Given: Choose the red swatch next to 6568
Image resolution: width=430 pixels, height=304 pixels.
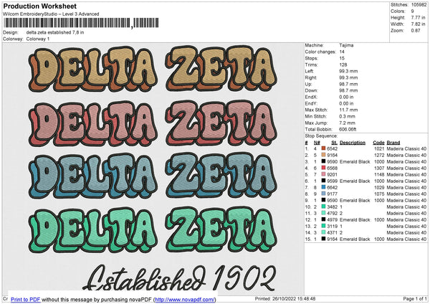Looking at the screenshot, I should pos(324,168).
